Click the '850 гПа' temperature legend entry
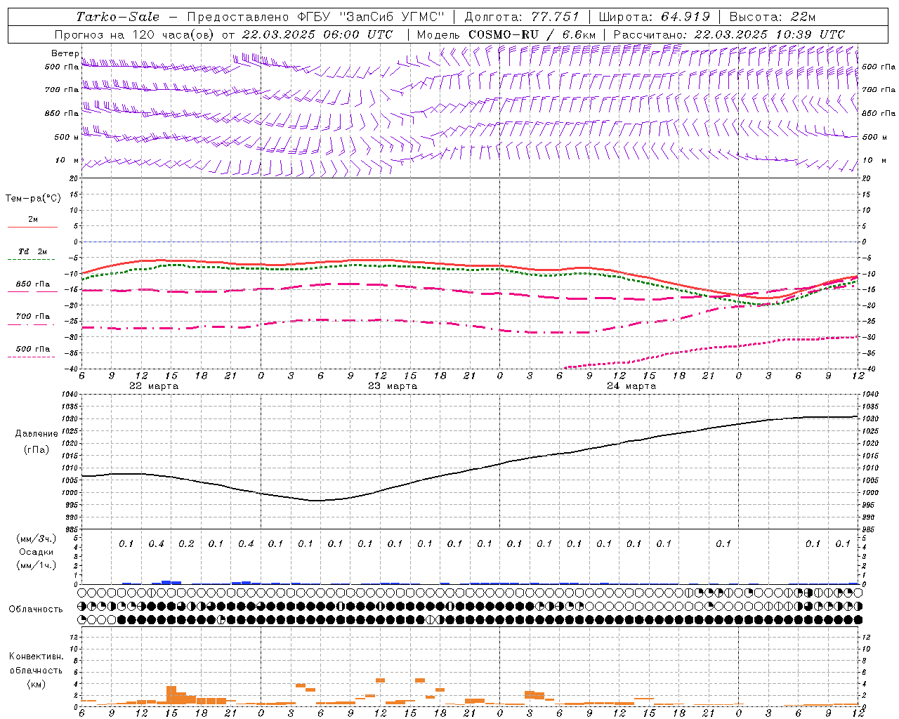 (x=32, y=284)
